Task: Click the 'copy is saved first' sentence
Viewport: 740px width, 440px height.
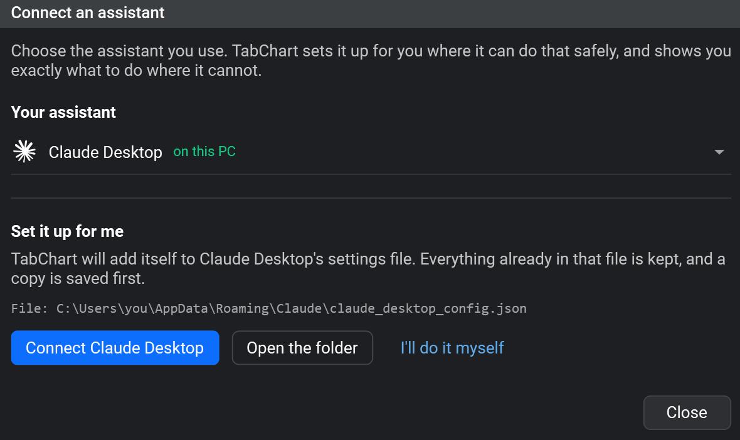Action: coord(78,278)
